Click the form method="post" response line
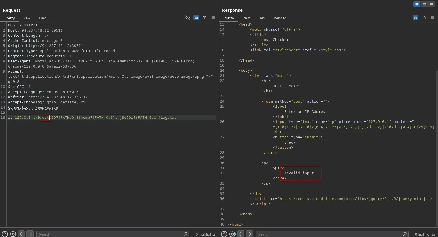Screen dimensions: 438x237 296,101
